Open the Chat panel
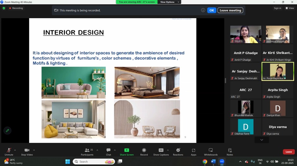The width and height of the screenshot is (297, 166). click(108, 150)
